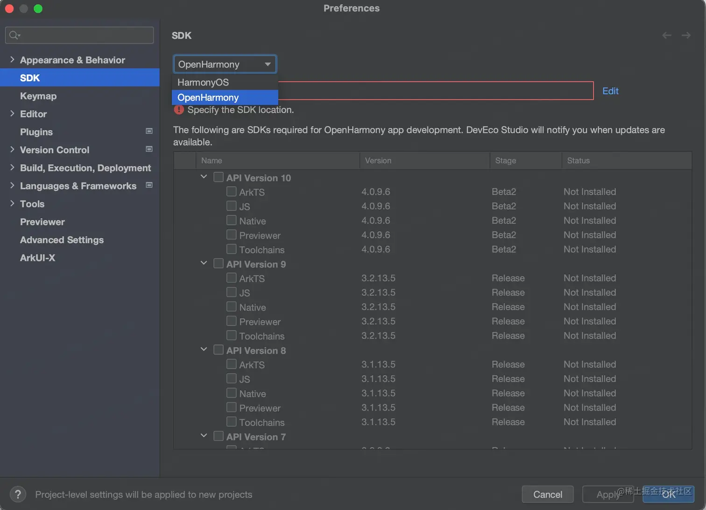706x510 pixels.
Task: Click the search magnifier icon
Action: 14,35
